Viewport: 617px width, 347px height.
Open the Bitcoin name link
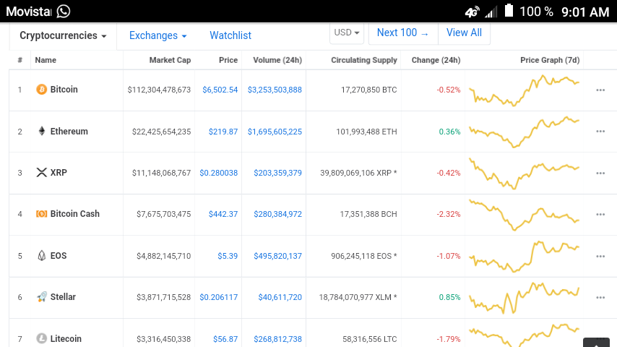64,90
